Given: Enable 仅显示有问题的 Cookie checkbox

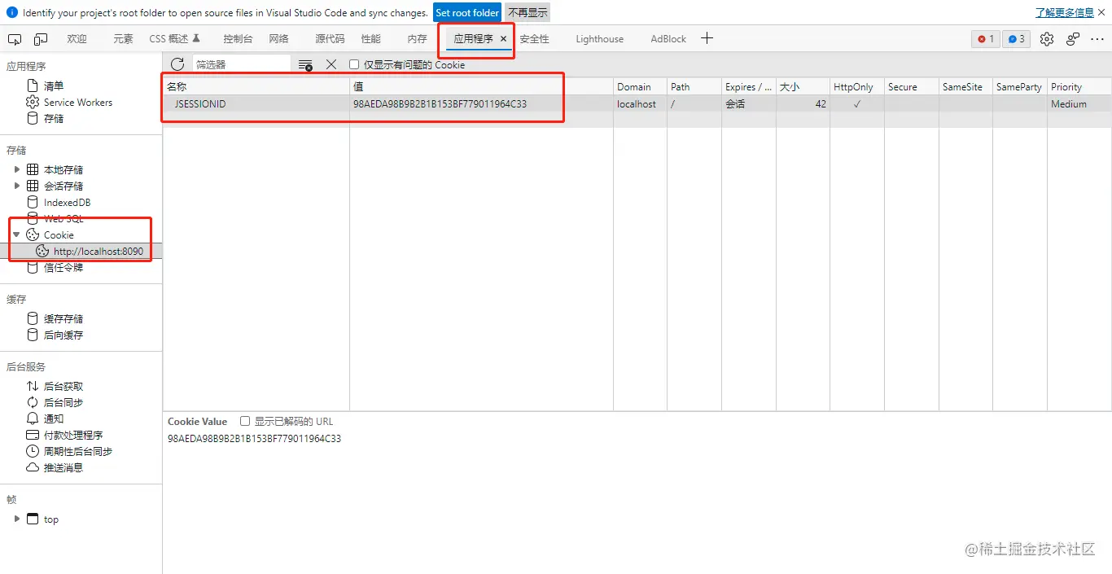Looking at the screenshot, I should click(x=354, y=64).
